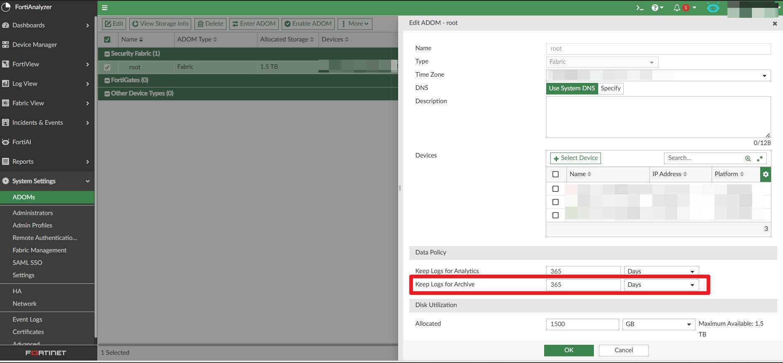
Task: Click the Keep Logs for Analytics value field
Action: click(583, 271)
